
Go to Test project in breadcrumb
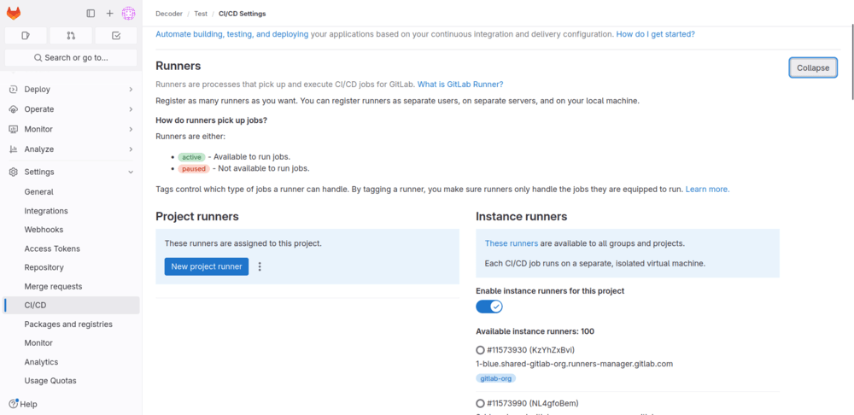click(201, 14)
